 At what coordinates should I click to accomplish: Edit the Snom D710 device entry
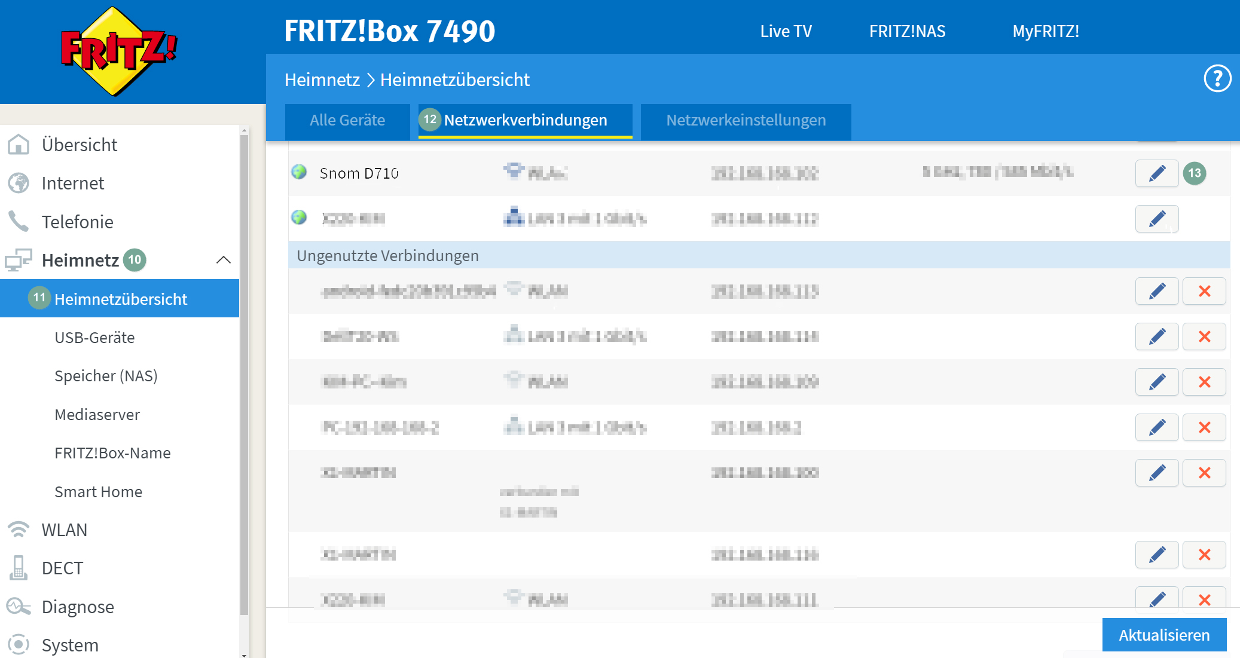coord(1156,173)
